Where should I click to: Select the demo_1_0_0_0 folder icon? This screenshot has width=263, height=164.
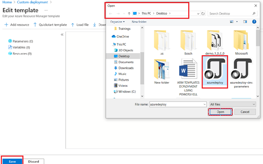click(x=215, y=41)
